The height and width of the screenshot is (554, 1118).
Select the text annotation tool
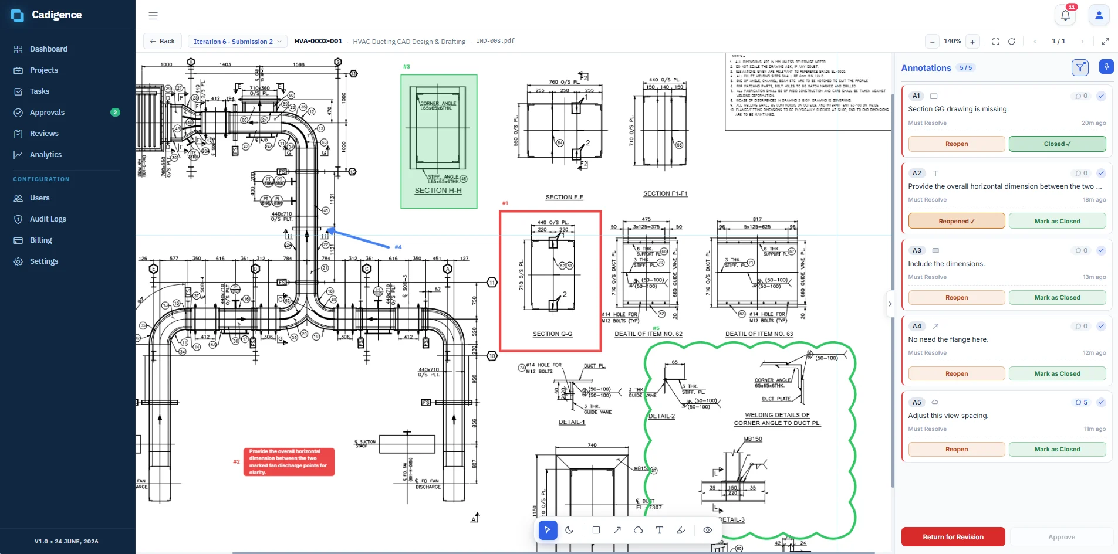(x=660, y=530)
